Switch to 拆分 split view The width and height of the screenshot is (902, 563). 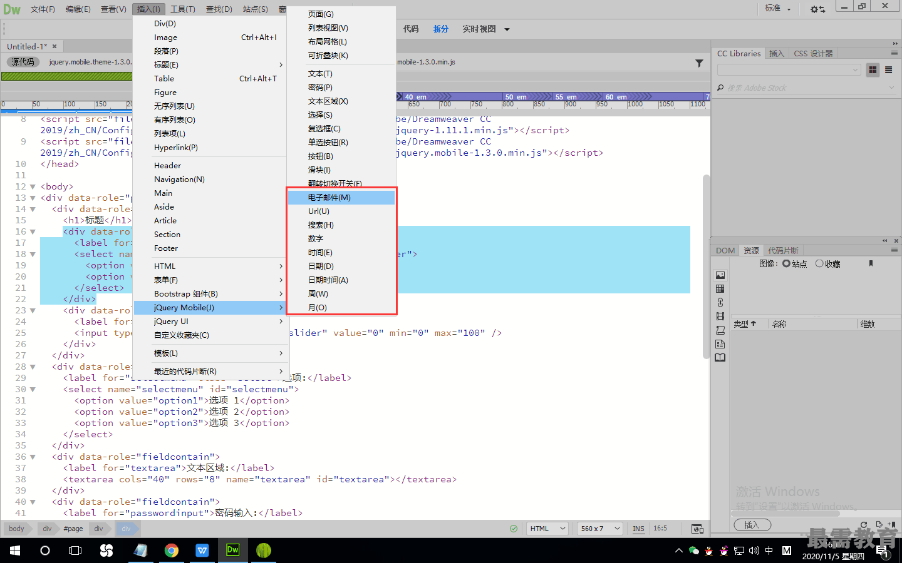(x=441, y=29)
